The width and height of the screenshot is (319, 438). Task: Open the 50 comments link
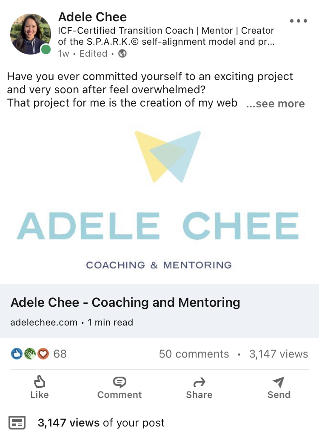tap(194, 354)
